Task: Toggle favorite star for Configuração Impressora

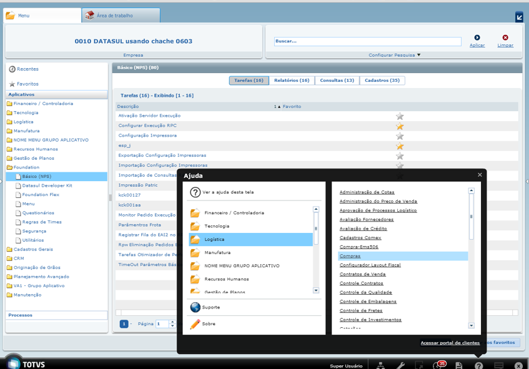Action: tap(400, 136)
